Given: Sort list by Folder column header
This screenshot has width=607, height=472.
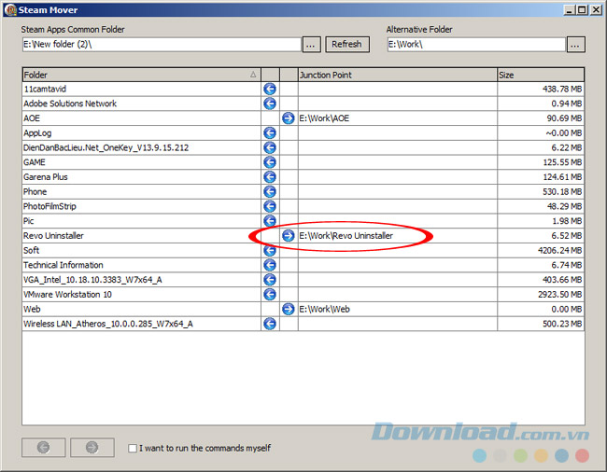Looking at the screenshot, I should coord(140,75).
